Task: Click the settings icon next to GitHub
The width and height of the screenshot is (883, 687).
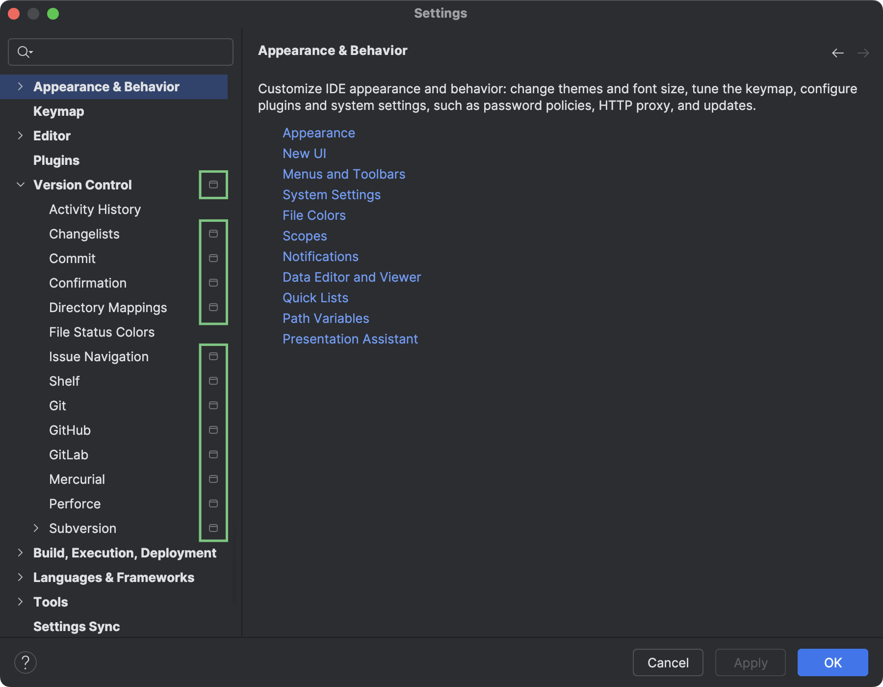Action: tap(213, 430)
